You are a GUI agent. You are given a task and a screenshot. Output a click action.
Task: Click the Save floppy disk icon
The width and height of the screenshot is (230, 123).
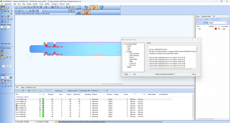pos(24,7)
